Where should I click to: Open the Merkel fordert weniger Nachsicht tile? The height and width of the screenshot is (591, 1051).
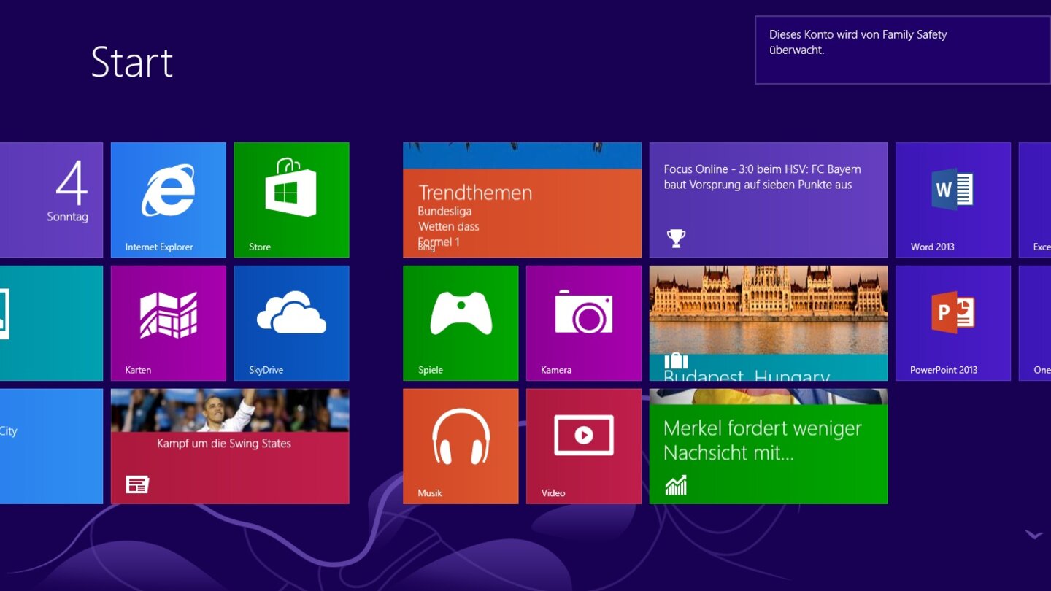coord(769,447)
